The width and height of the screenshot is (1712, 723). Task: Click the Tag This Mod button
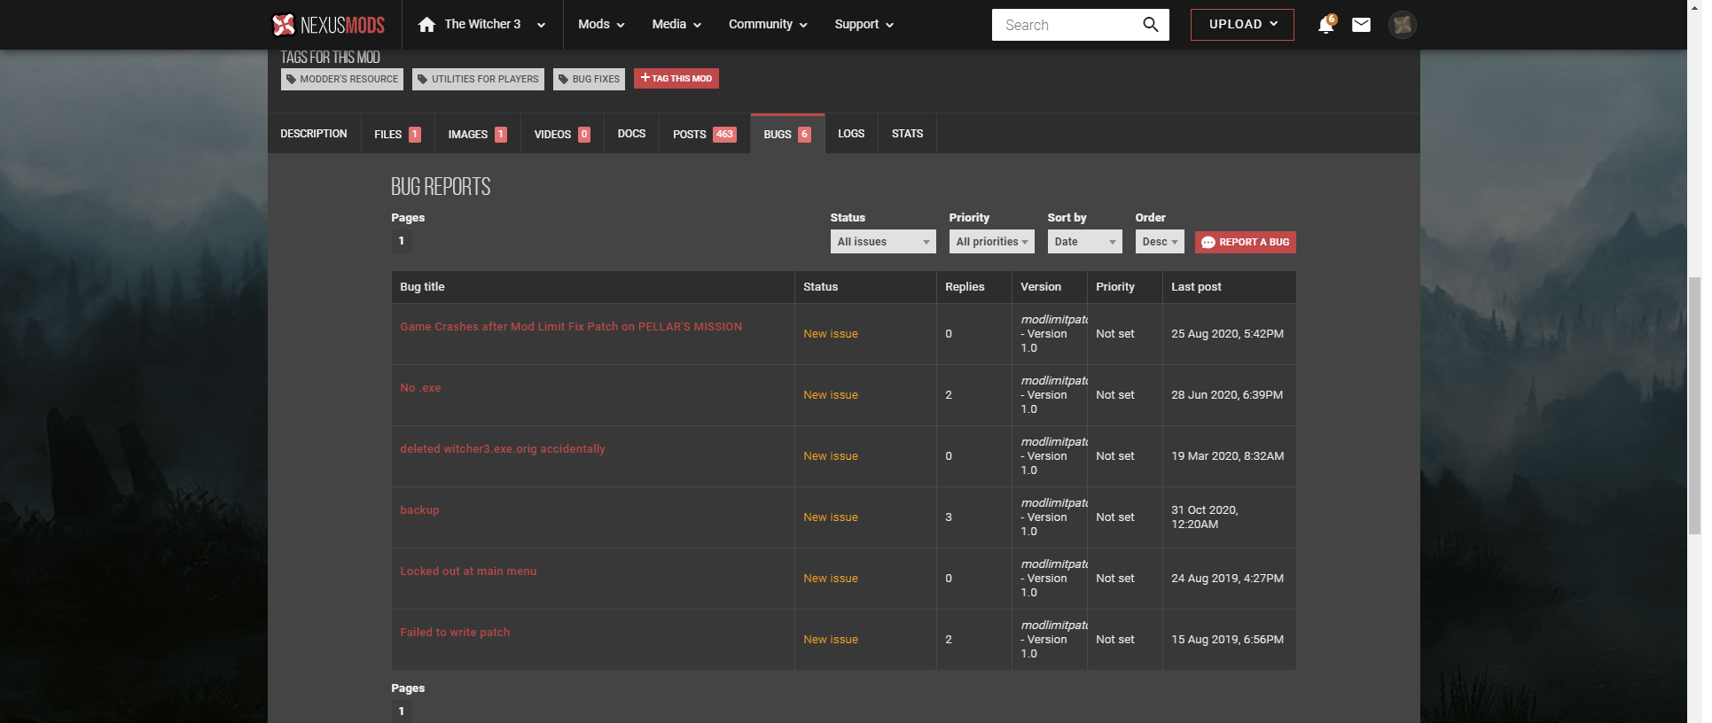pos(676,79)
